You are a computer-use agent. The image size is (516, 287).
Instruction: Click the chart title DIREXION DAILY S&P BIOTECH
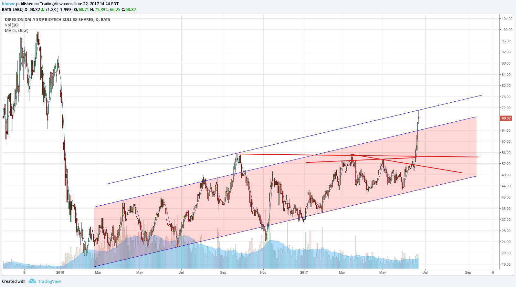click(x=57, y=19)
